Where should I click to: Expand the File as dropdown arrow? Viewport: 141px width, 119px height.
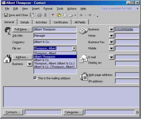tap(74, 48)
